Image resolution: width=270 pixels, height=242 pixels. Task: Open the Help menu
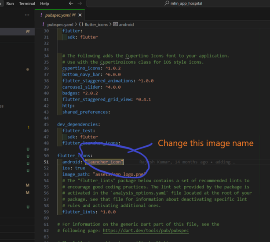click(x=44, y=4)
